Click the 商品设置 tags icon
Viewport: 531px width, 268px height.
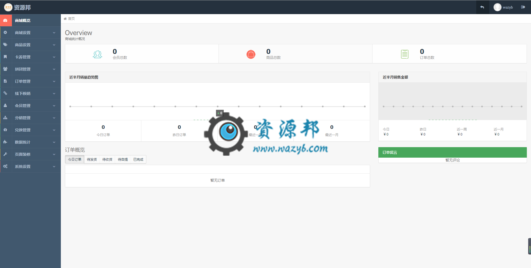click(5, 45)
